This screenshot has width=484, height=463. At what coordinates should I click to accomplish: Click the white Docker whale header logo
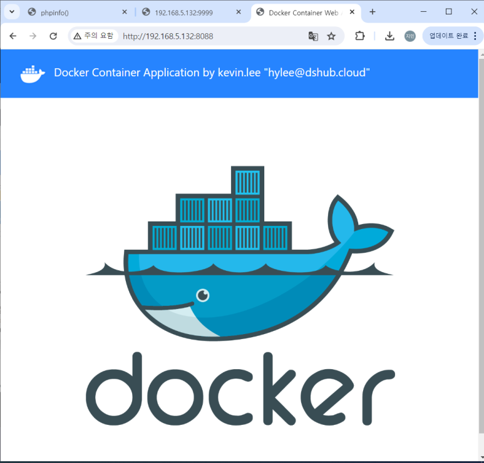coord(33,74)
